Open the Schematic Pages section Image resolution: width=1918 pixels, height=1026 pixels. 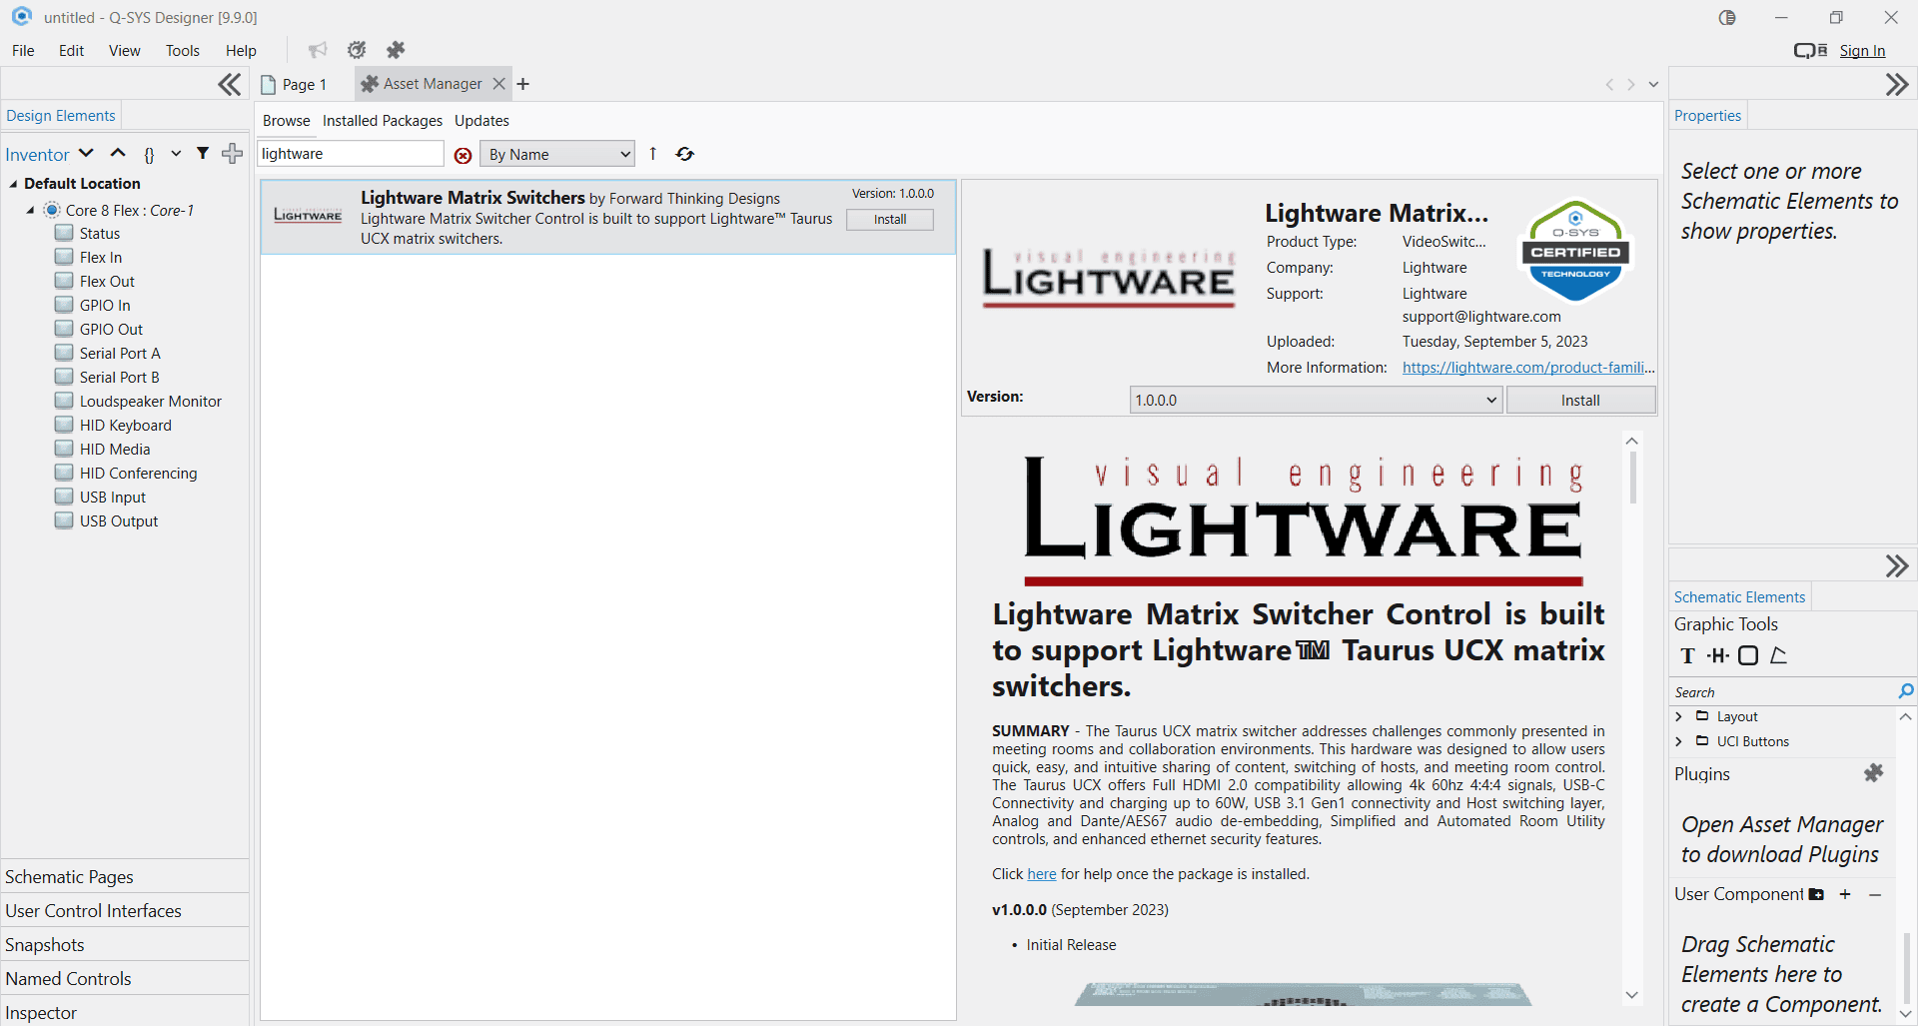tap(125, 876)
